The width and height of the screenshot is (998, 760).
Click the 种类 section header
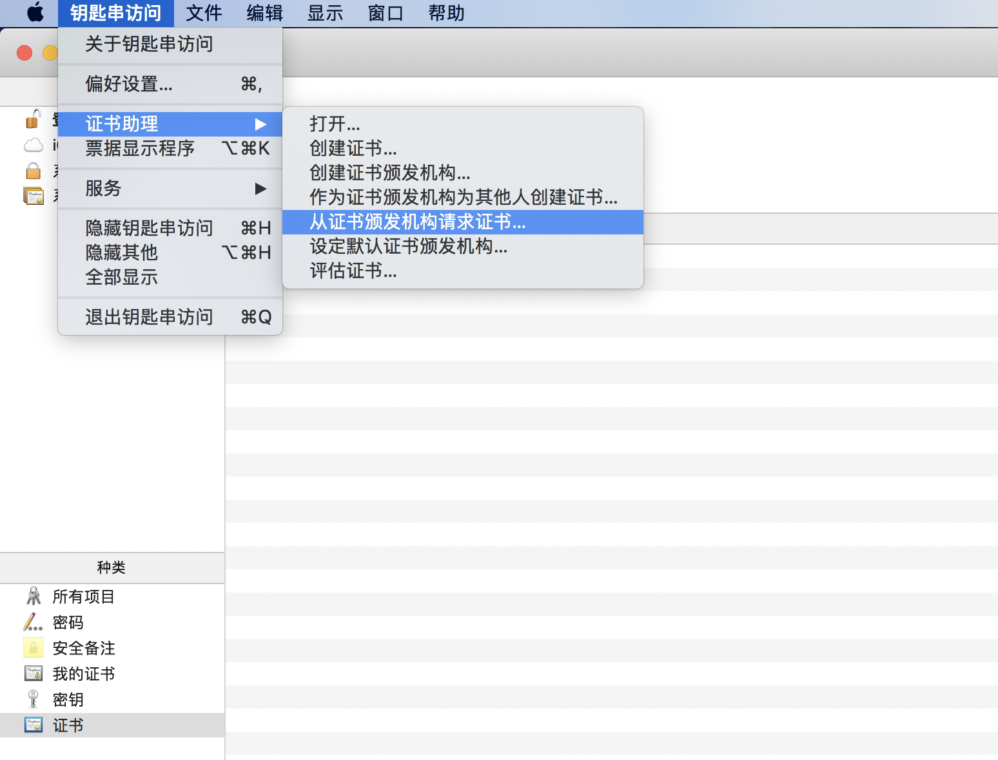coord(112,567)
